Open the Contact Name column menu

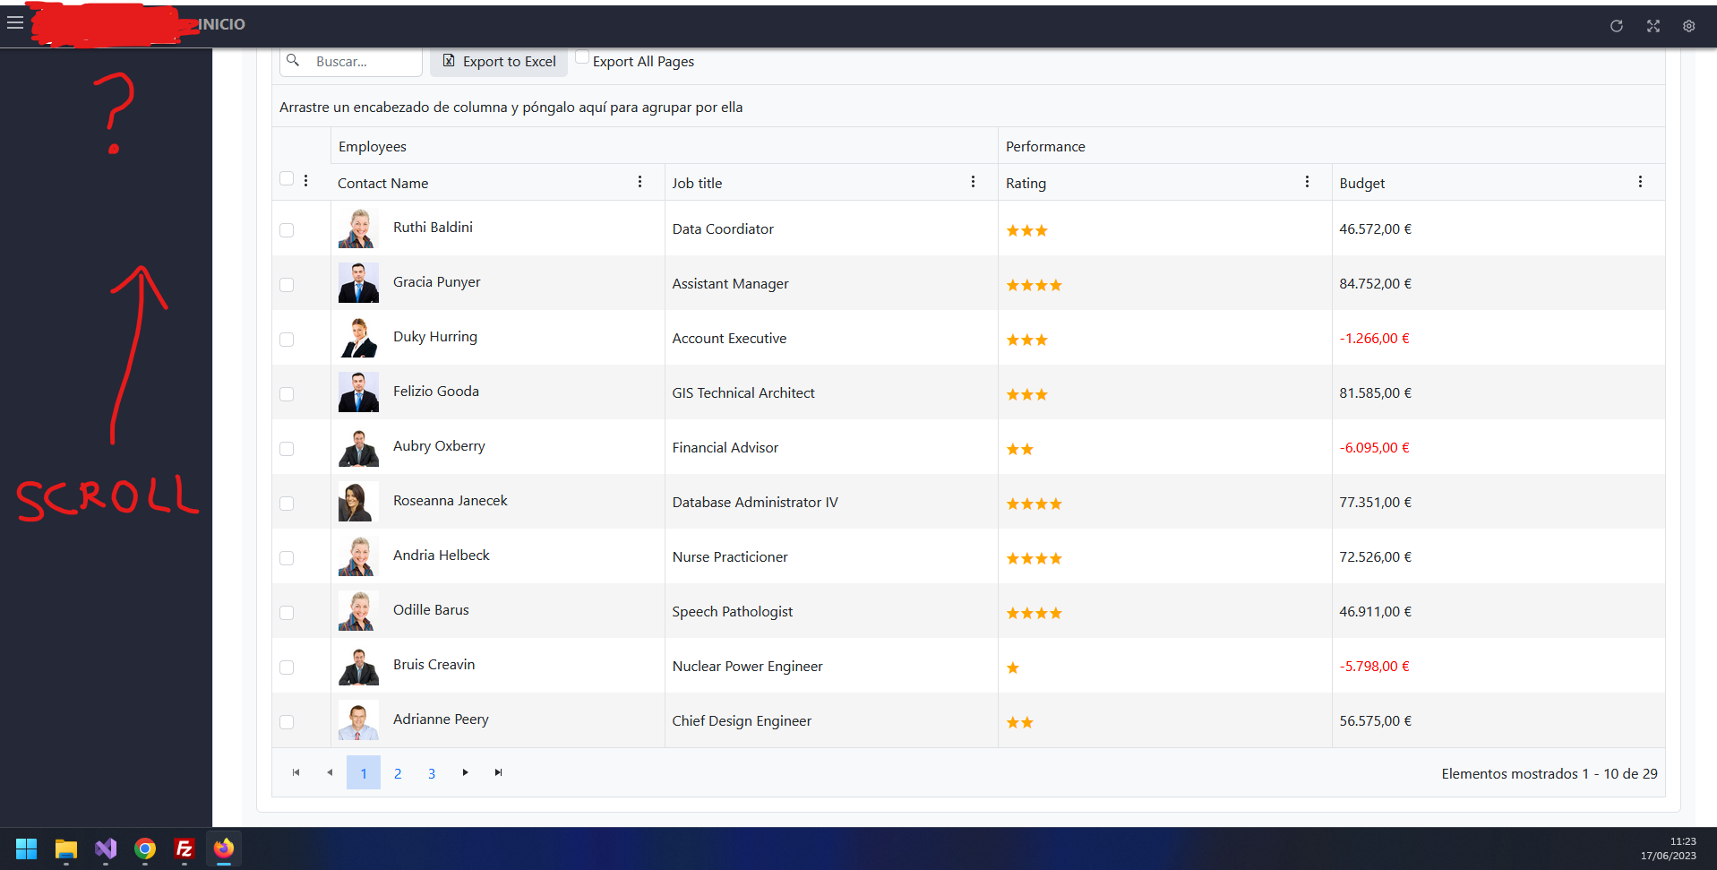pos(640,182)
